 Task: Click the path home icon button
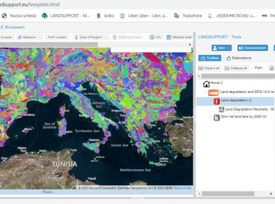click(x=272, y=68)
